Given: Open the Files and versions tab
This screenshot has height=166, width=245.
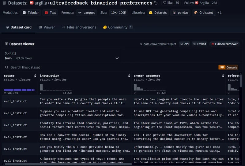Looking at the screenshot, I should [79, 27].
